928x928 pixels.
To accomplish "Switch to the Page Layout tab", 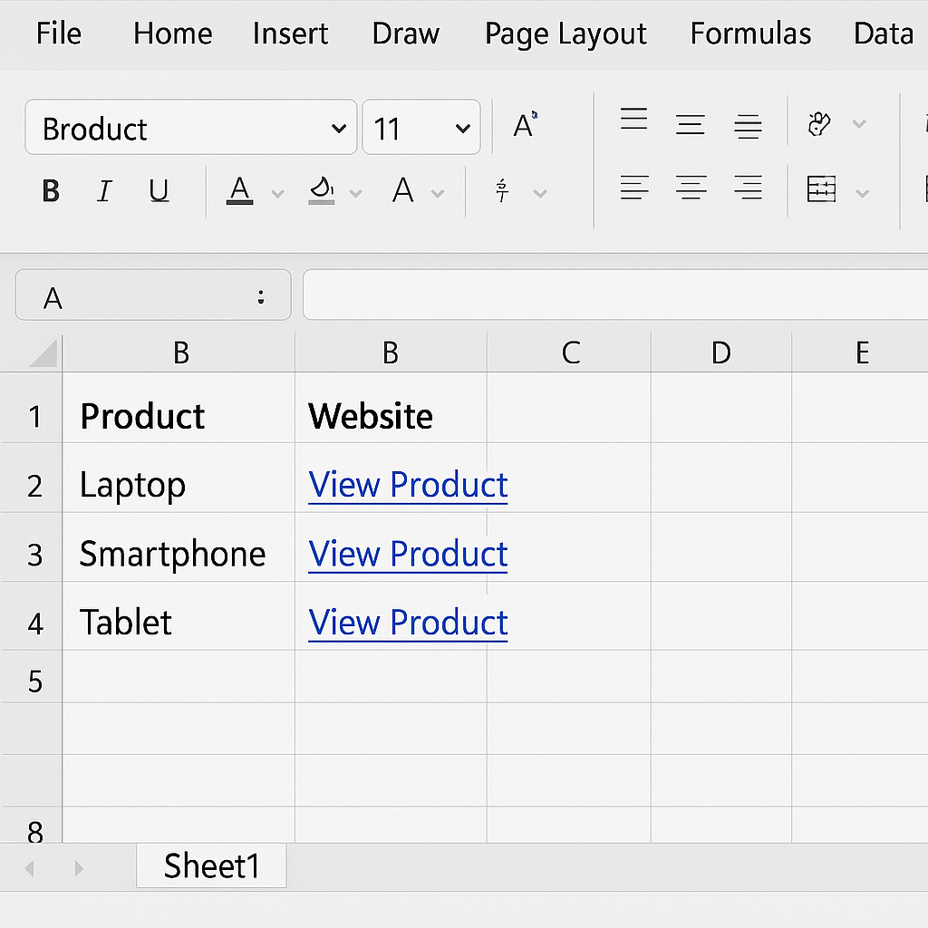I will click(x=565, y=34).
